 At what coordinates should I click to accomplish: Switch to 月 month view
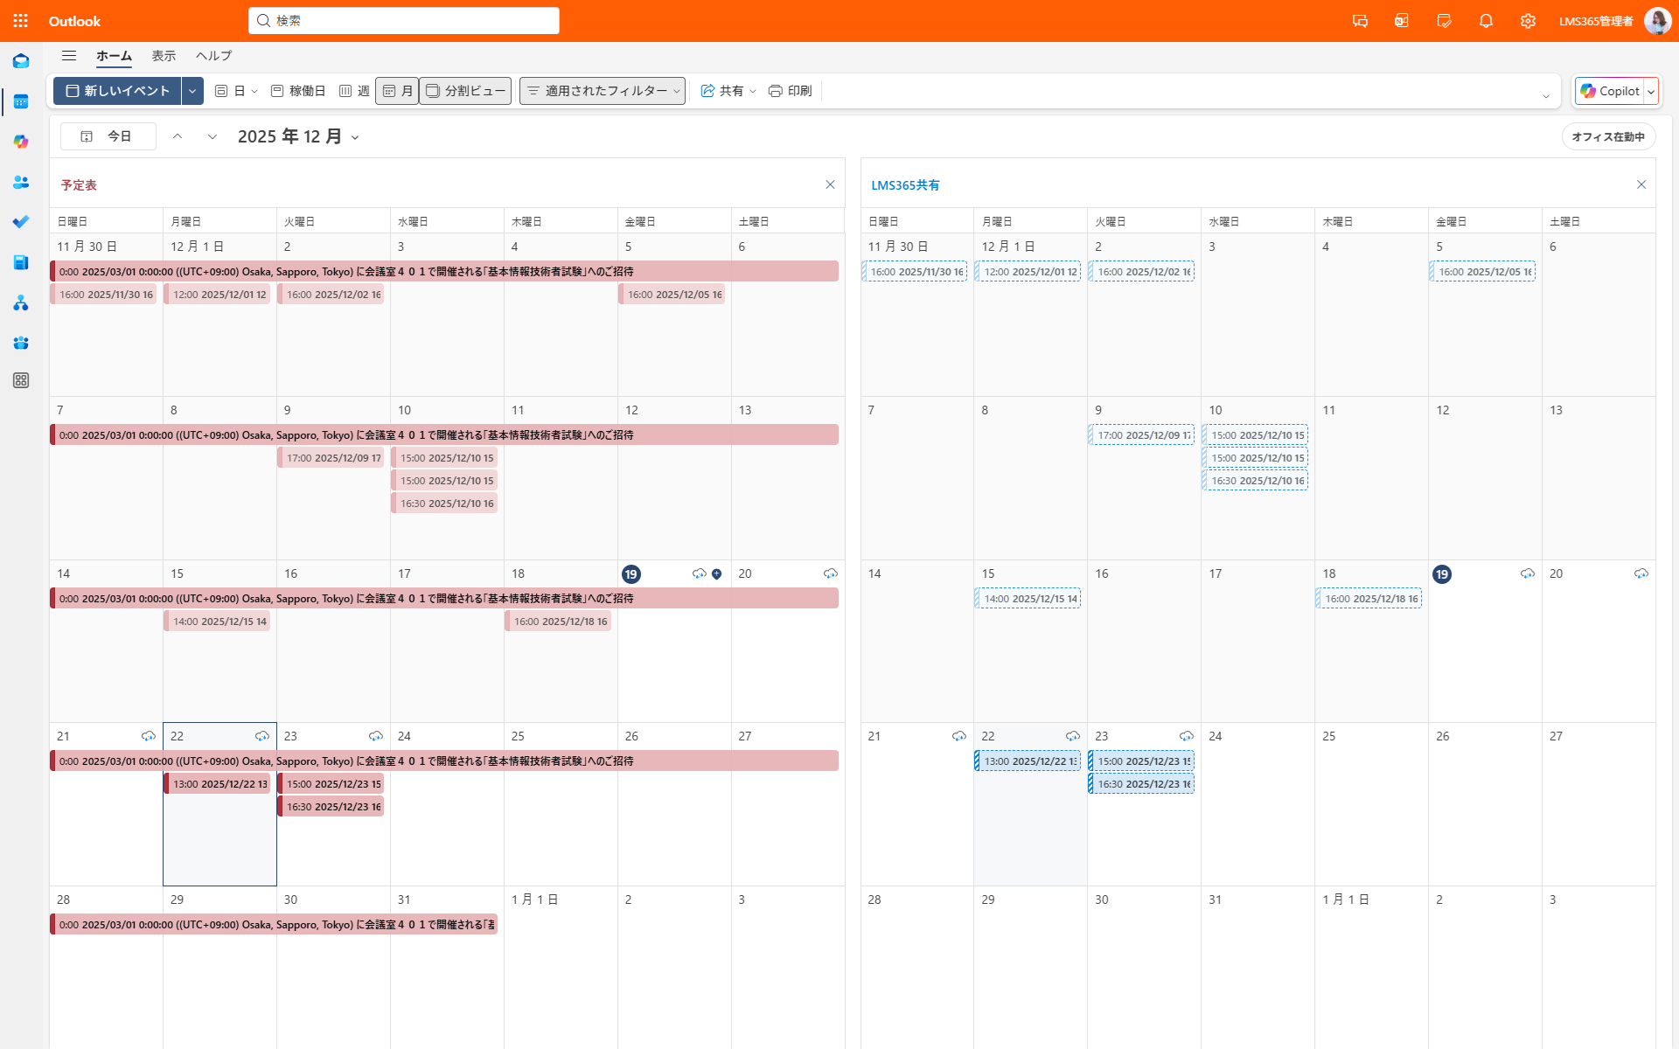pyautogui.click(x=398, y=91)
